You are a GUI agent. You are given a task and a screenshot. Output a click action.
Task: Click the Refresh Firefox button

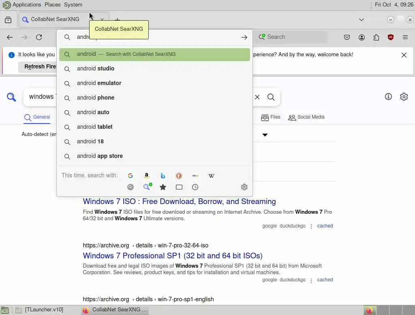[38, 67]
